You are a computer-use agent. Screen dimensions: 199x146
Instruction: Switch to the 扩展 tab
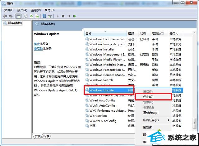pos(37,136)
